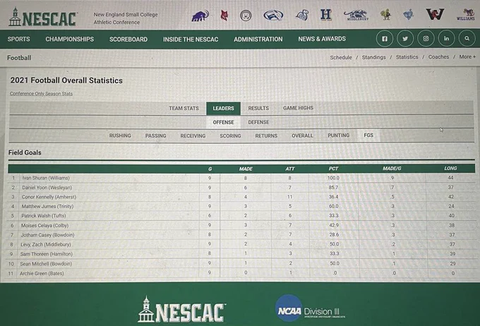The image size is (480, 326).
Task: Open Ivan Shuran (Williams) player row
Action: [241, 178]
